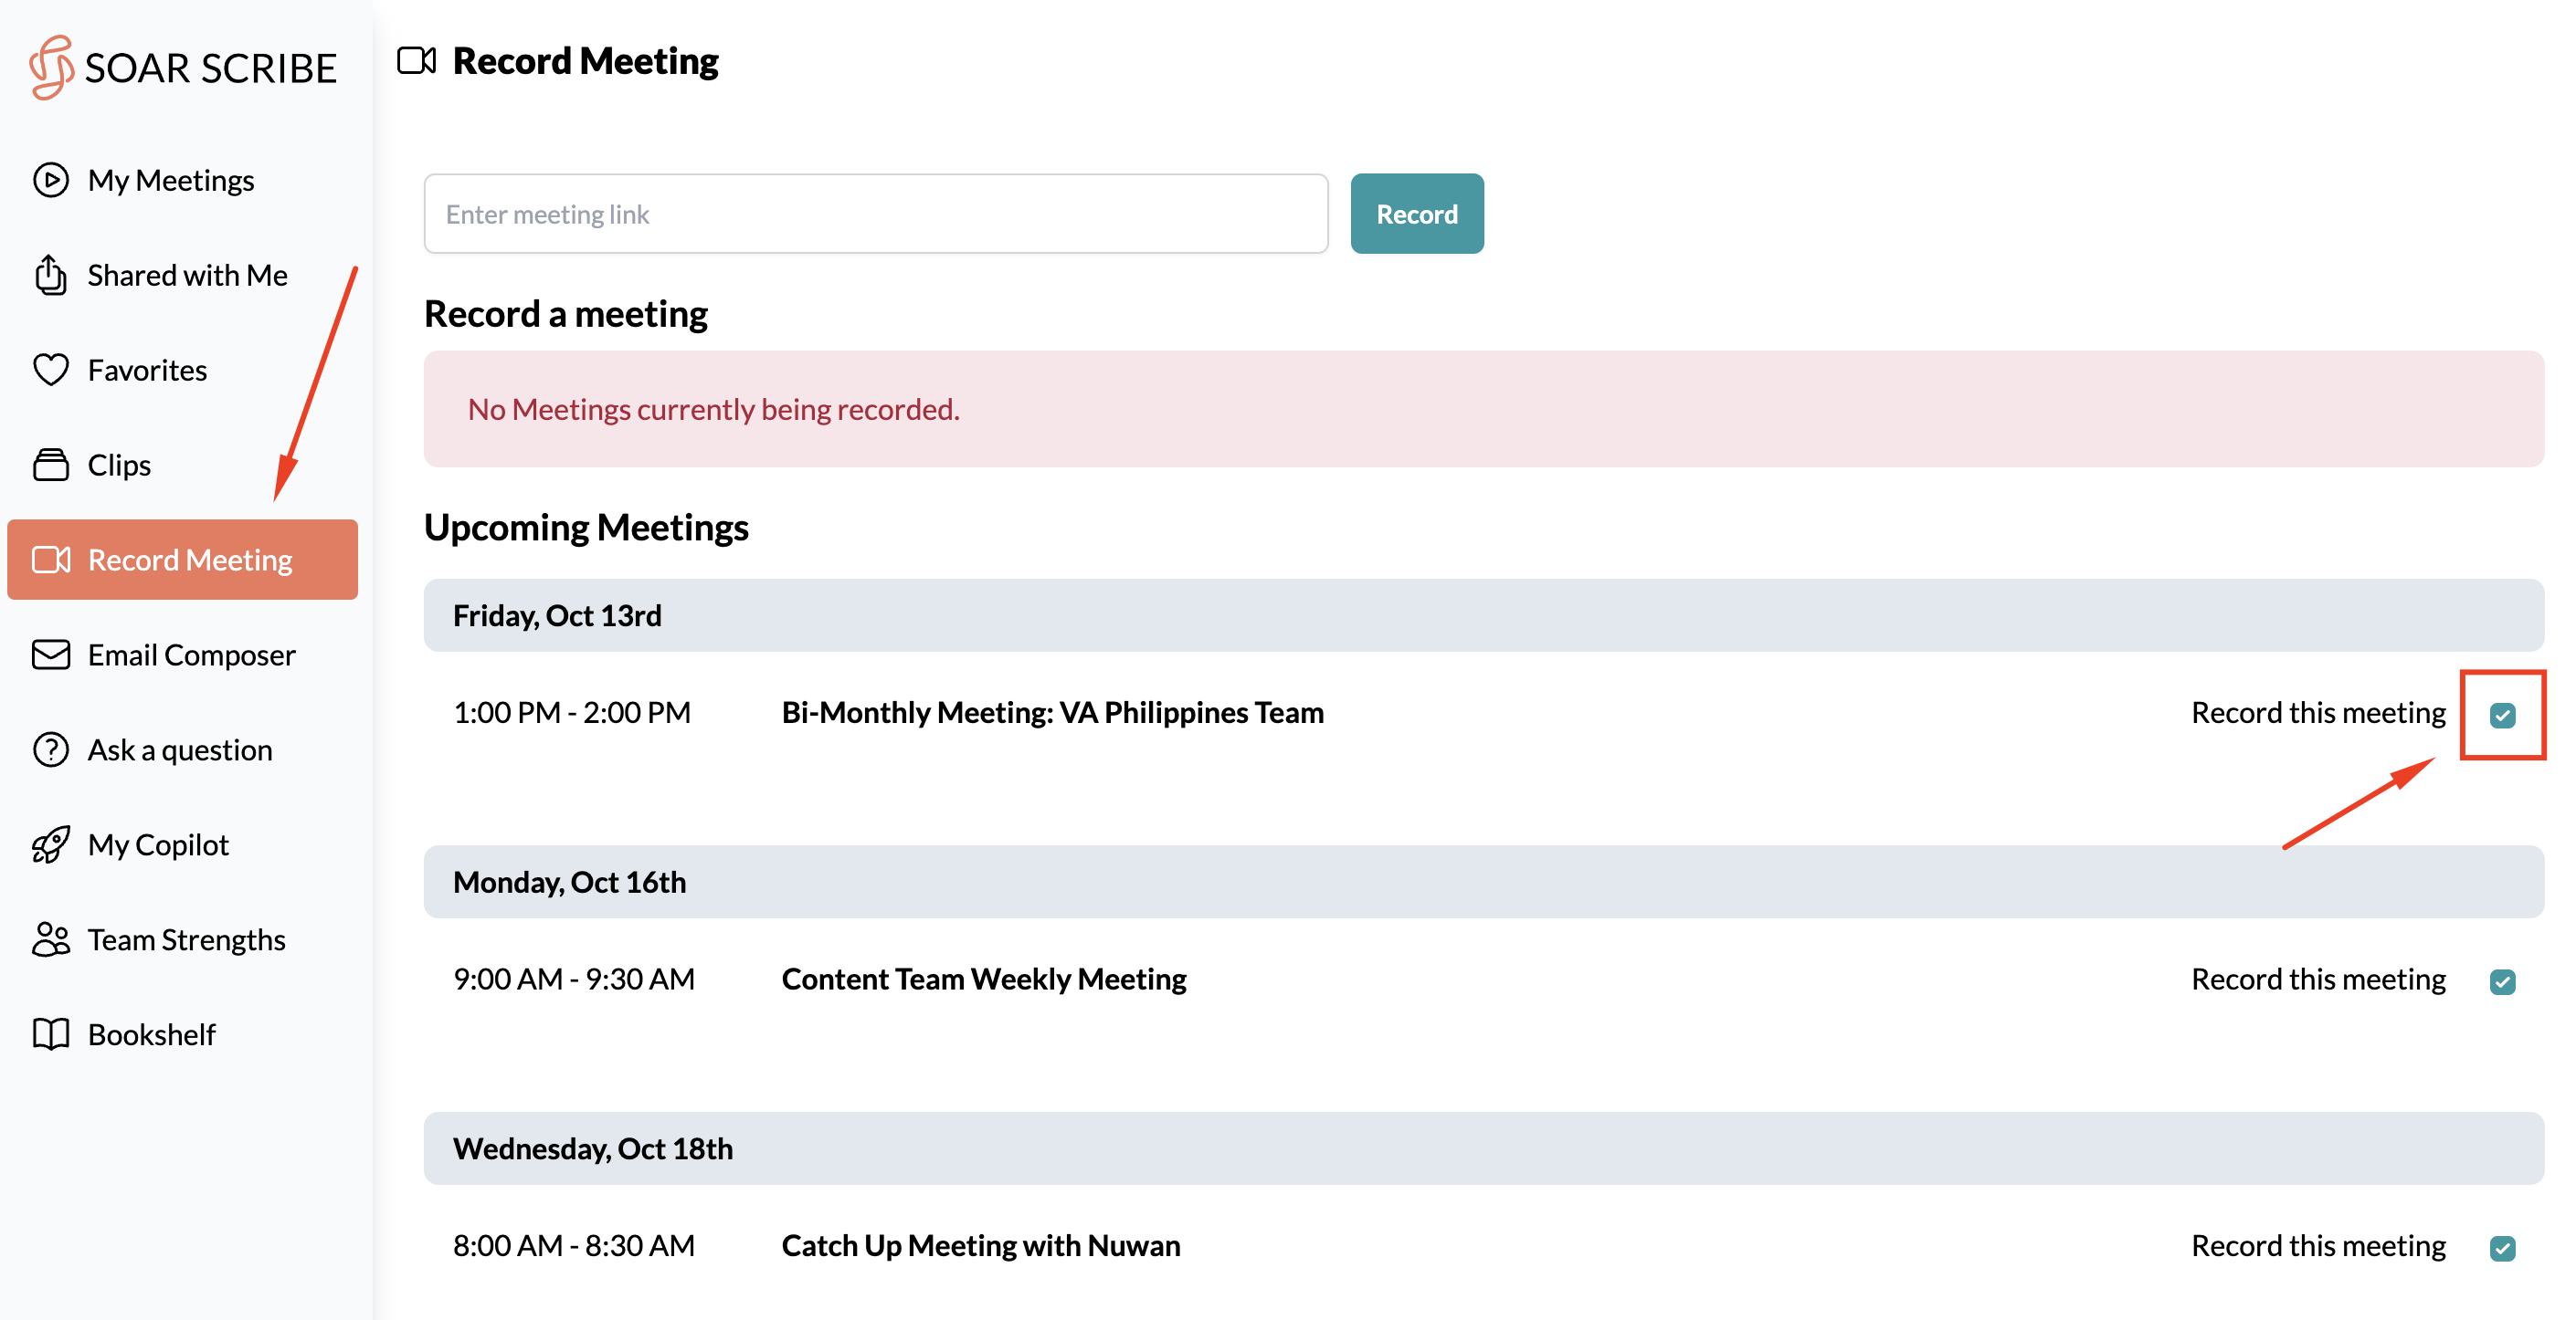Click the SOAR SCRIBE logo
The image size is (2576, 1320).
(x=183, y=68)
